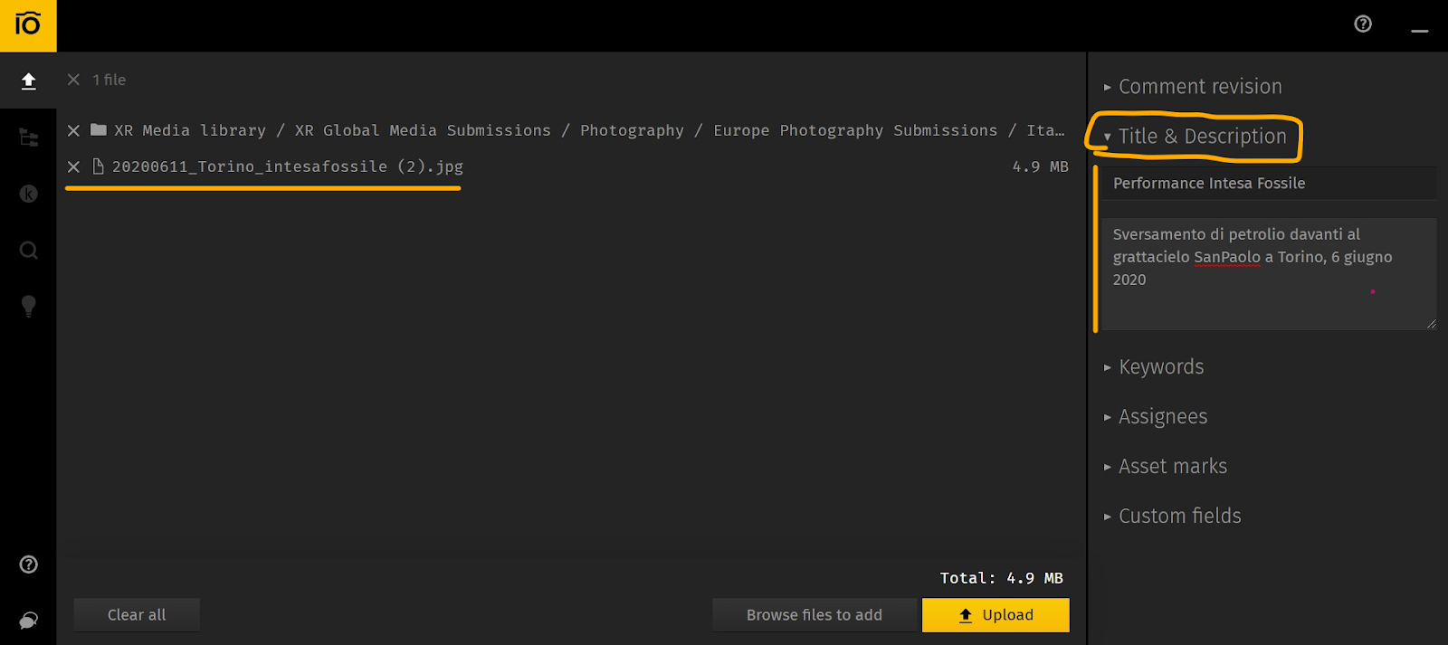Open the upload panel from sidebar
The height and width of the screenshot is (645, 1448).
(x=28, y=81)
